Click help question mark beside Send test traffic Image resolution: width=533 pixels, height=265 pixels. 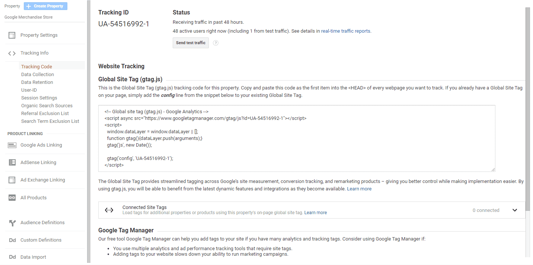click(216, 43)
